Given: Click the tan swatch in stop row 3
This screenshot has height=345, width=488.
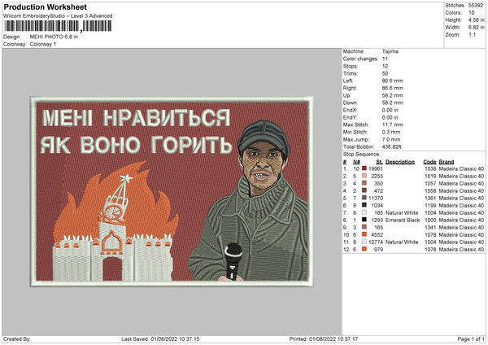Looking at the screenshot, I should tap(364, 183).
